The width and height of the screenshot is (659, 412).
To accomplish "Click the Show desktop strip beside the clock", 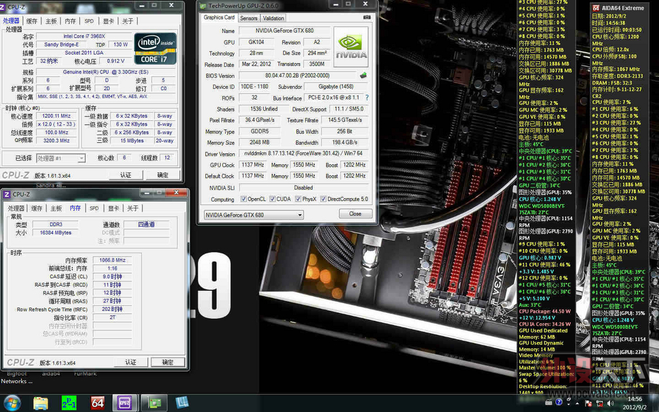I will 656,403.
